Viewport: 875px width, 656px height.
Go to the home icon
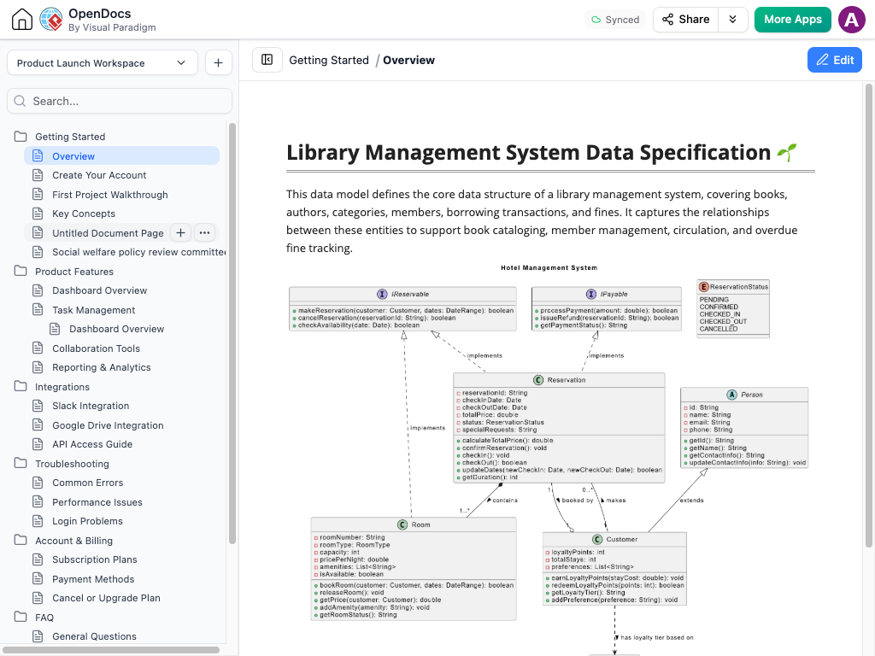(x=21, y=20)
